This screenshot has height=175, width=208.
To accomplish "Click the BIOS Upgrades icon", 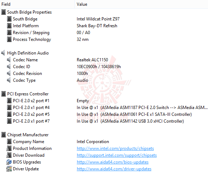I will click(x=9, y=162).
